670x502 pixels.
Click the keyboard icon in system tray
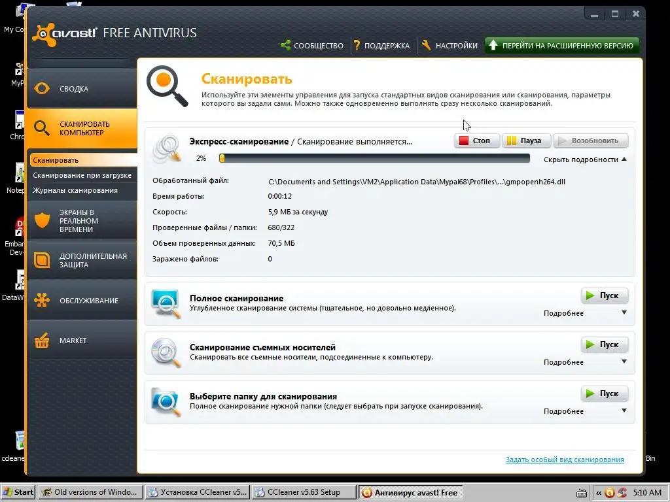tap(581, 494)
